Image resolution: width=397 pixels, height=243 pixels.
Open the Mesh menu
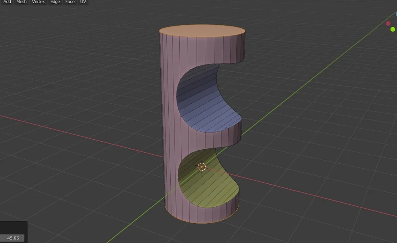tap(21, 2)
